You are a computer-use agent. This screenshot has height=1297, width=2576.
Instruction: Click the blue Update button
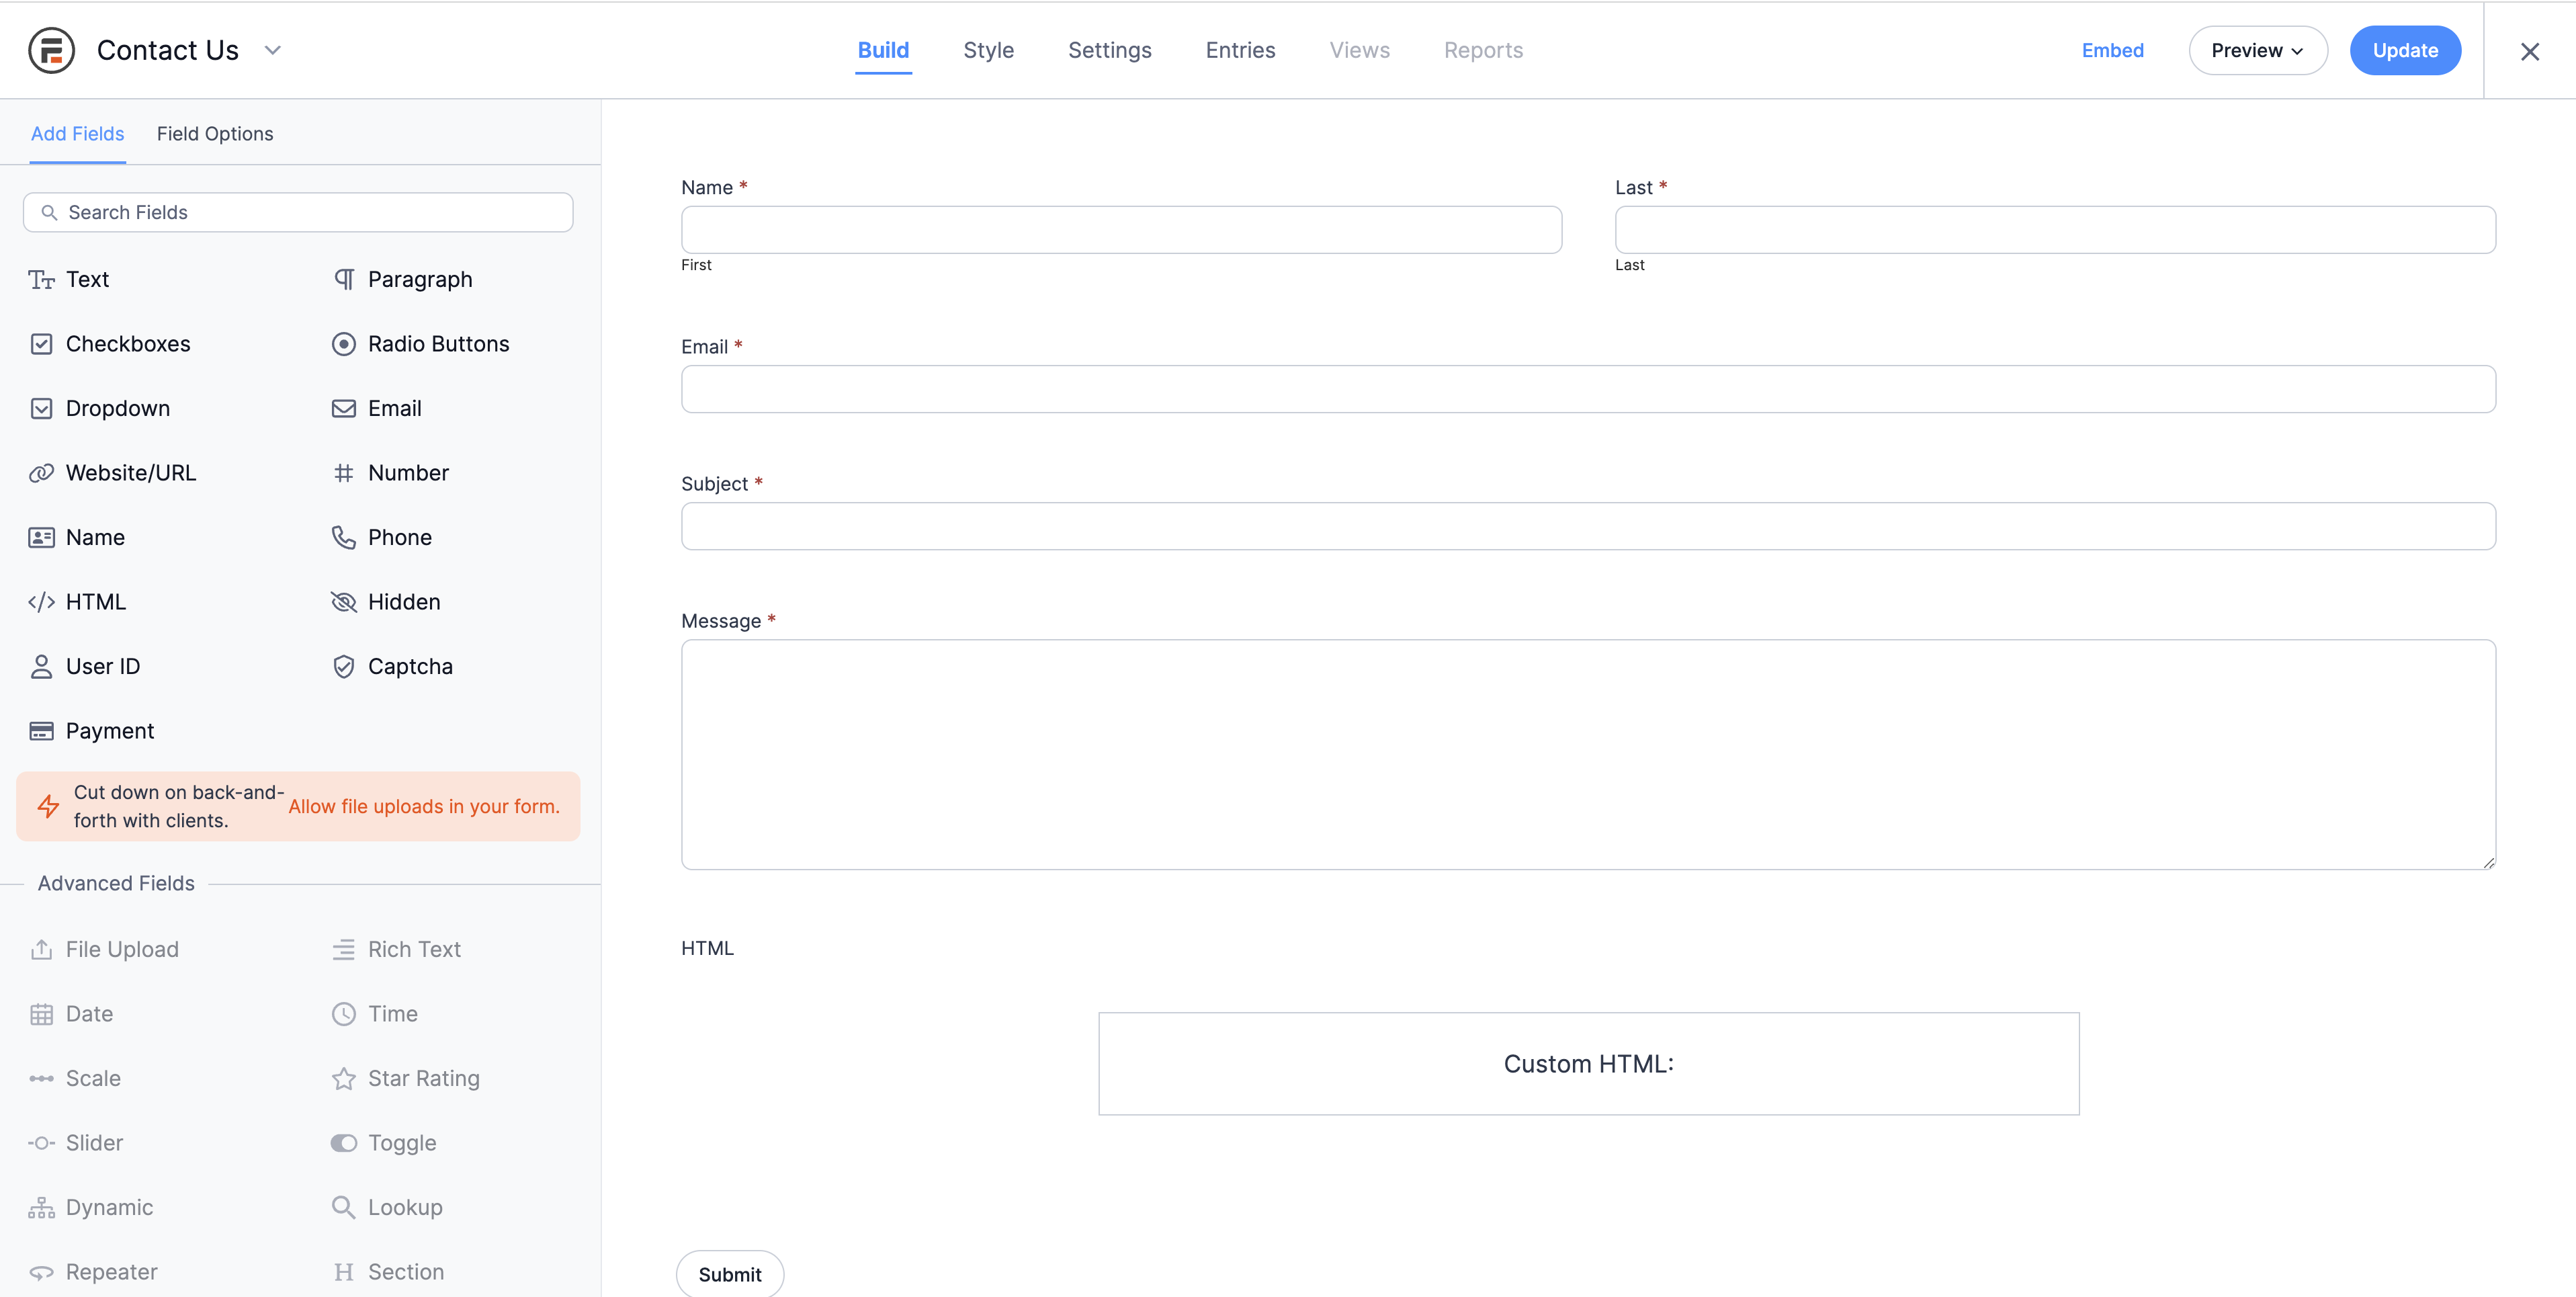[x=2404, y=50]
